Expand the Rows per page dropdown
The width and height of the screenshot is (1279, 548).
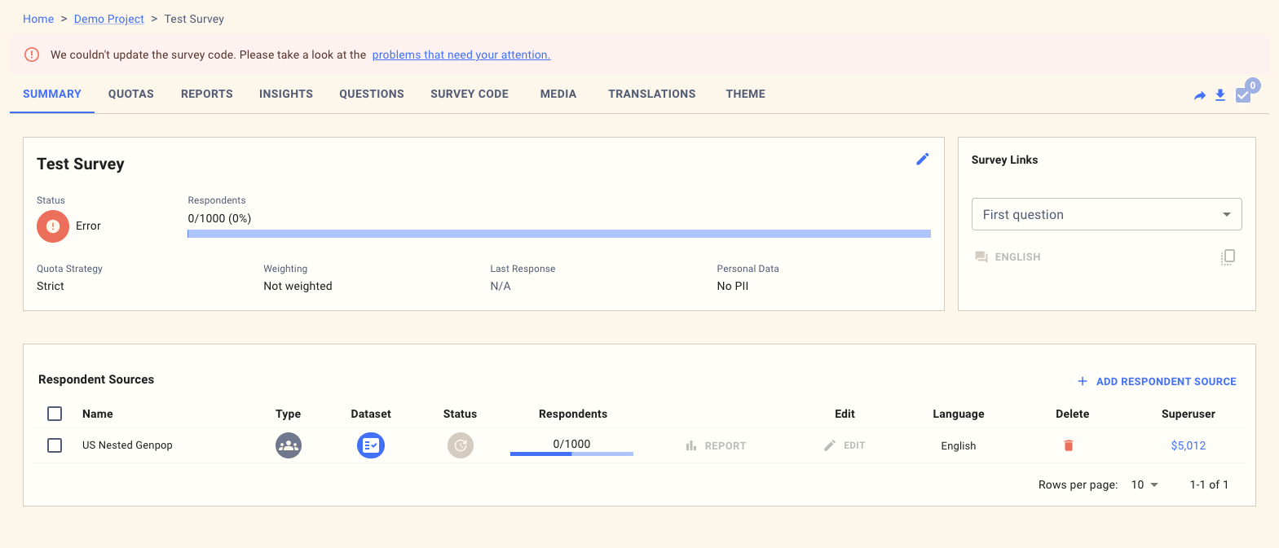[1144, 484]
